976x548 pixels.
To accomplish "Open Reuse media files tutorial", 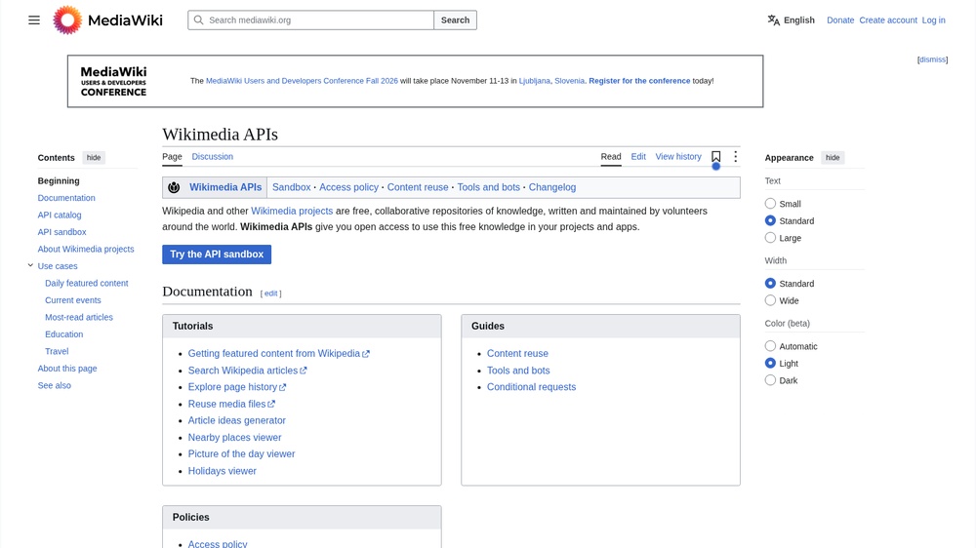I will 231,404.
